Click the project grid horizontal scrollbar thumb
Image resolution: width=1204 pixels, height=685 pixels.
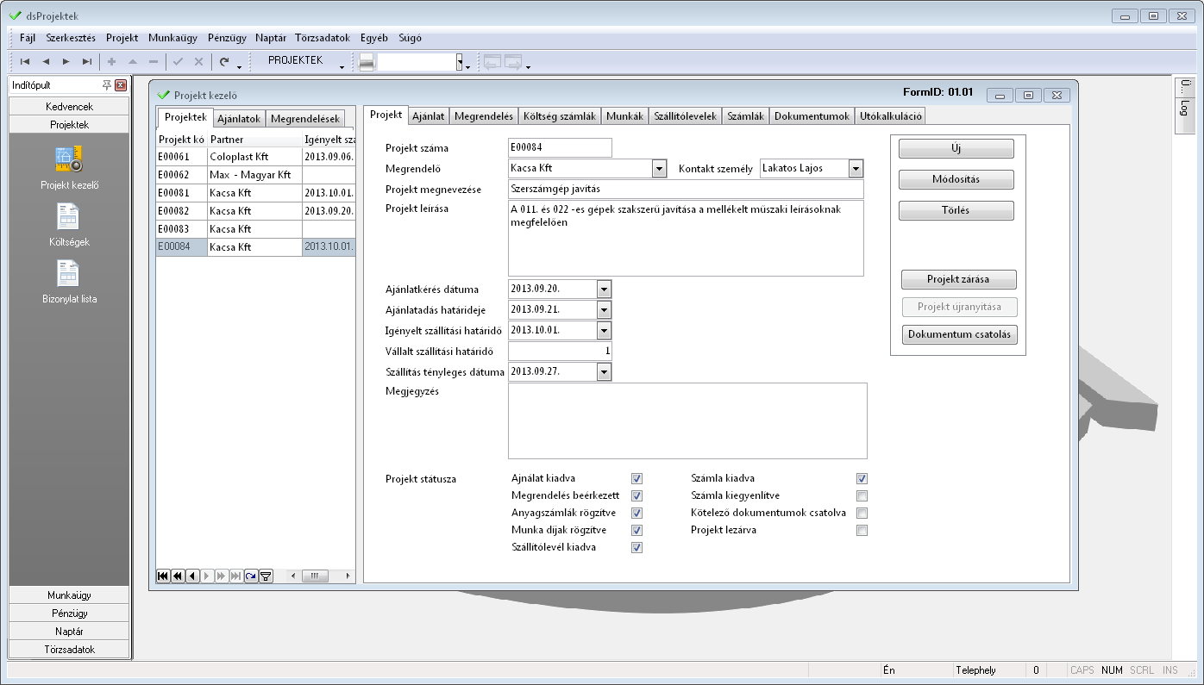pos(316,576)
